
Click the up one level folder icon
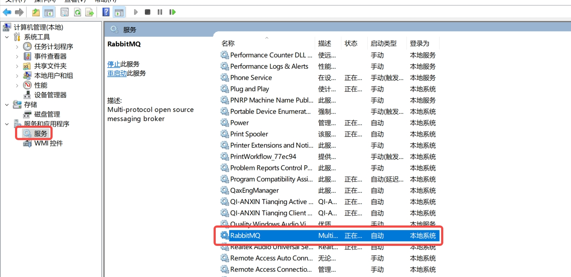36,12
